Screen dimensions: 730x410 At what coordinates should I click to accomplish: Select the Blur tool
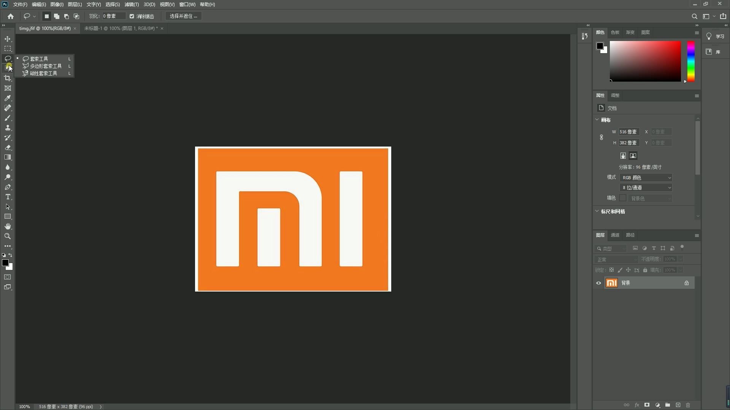[x=8, y=167]
